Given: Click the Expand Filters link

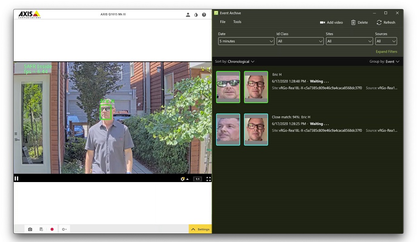Looking at the screenshot, I should 387,51.
